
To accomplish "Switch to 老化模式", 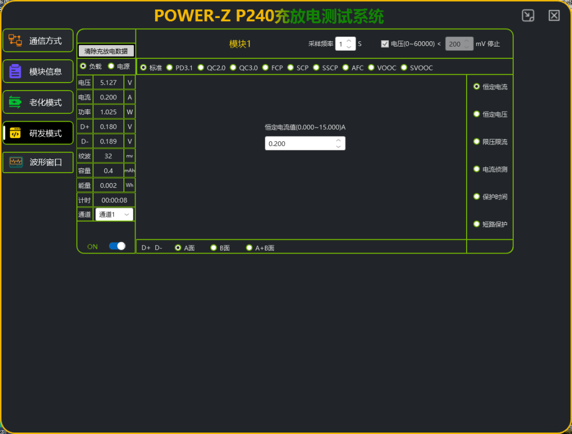I will (x=38, y=102).
